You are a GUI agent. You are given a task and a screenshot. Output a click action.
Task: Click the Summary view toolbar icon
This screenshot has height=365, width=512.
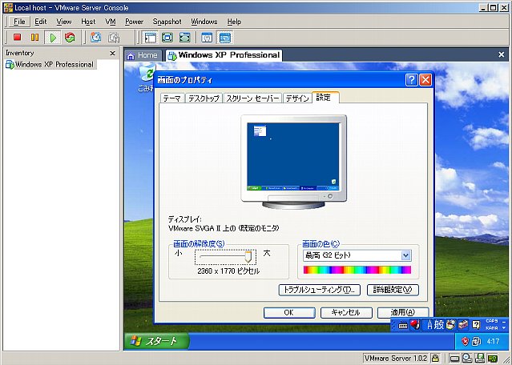207,37
